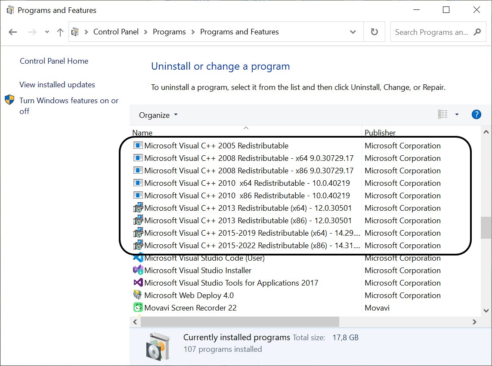Viewport: 492px width, 366px height.
Task: Click the Microsoft Web Deploy 4.0 icon
Action: pos(138,295)
